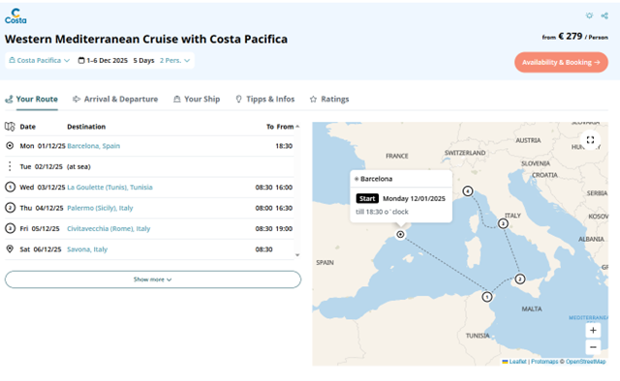Open the Costa Pacifica ship dropdown
620x381 pixels.
pyautogui.click(x=39, y=60)
